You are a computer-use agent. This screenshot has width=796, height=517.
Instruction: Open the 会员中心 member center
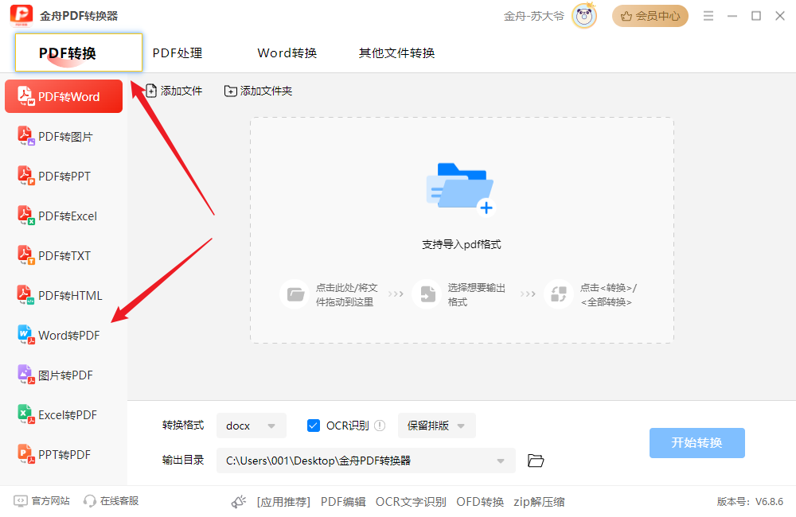coord(650,16)
